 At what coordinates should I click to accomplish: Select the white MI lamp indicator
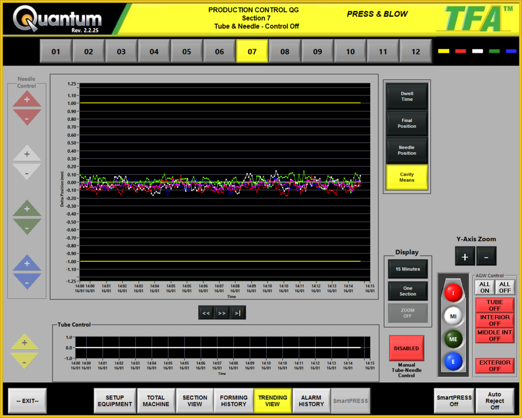453,316
